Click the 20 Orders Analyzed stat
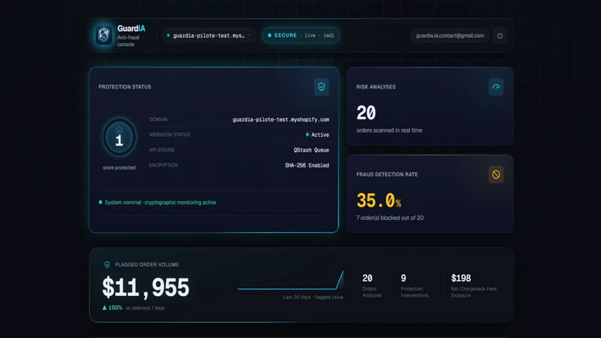The width and height of the screenshot is (601, 338). (x=372, y=285)
